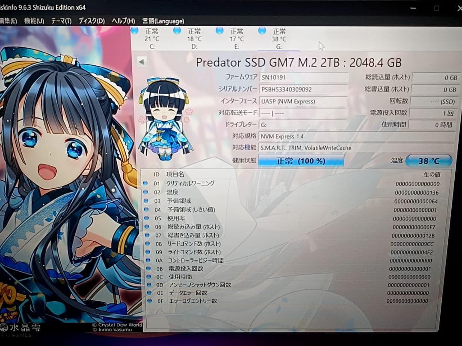The height and width of the screenshot is (346, 462).
Task: Click the SN10191 firmware field
Action: pos(304,77)
